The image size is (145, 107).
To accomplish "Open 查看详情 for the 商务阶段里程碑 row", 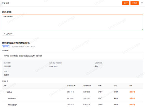I will pyautogui.click(x=132, y=105).
